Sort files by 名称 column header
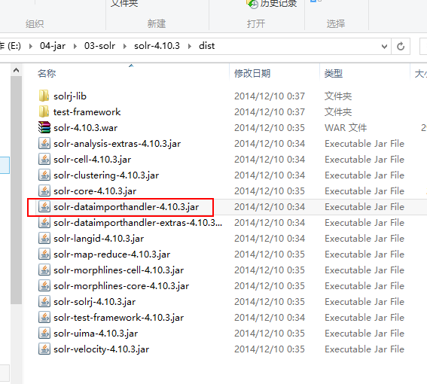Viewport: 427px width, 384px height. point(47,73)
